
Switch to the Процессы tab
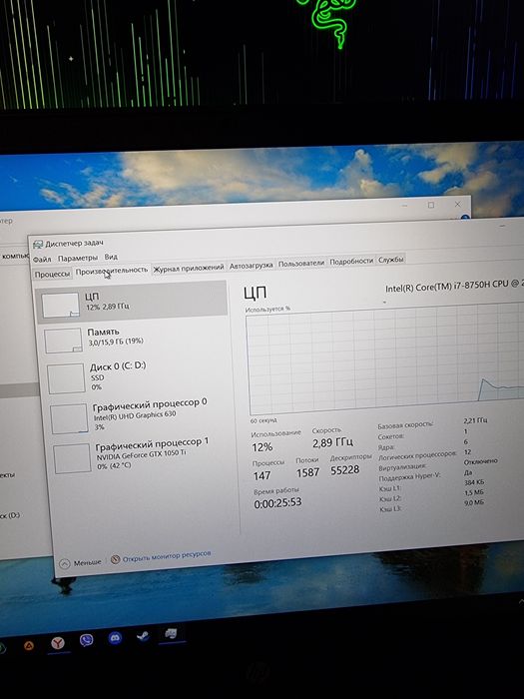point(52,275)
